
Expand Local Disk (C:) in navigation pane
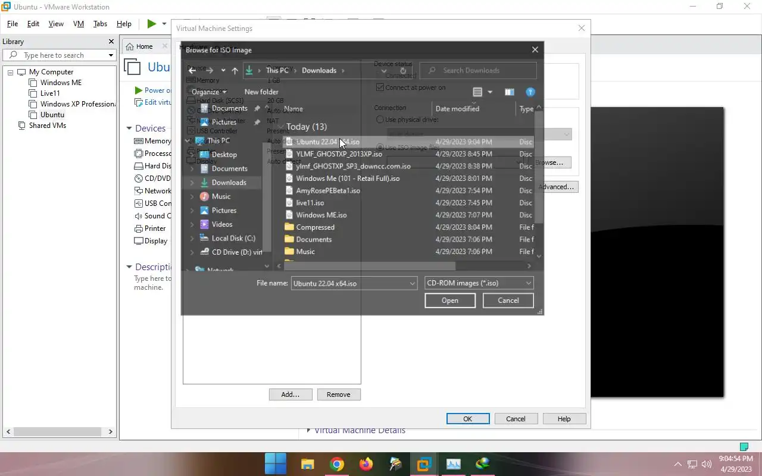tap(192, 239)
